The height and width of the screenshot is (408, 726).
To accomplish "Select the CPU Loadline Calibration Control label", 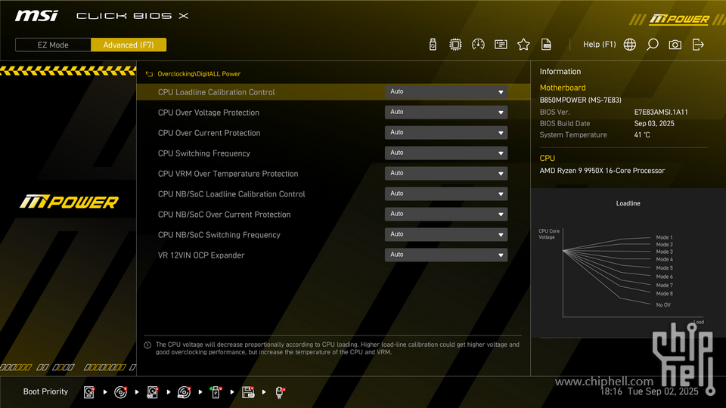I will (x=216, y=92).
